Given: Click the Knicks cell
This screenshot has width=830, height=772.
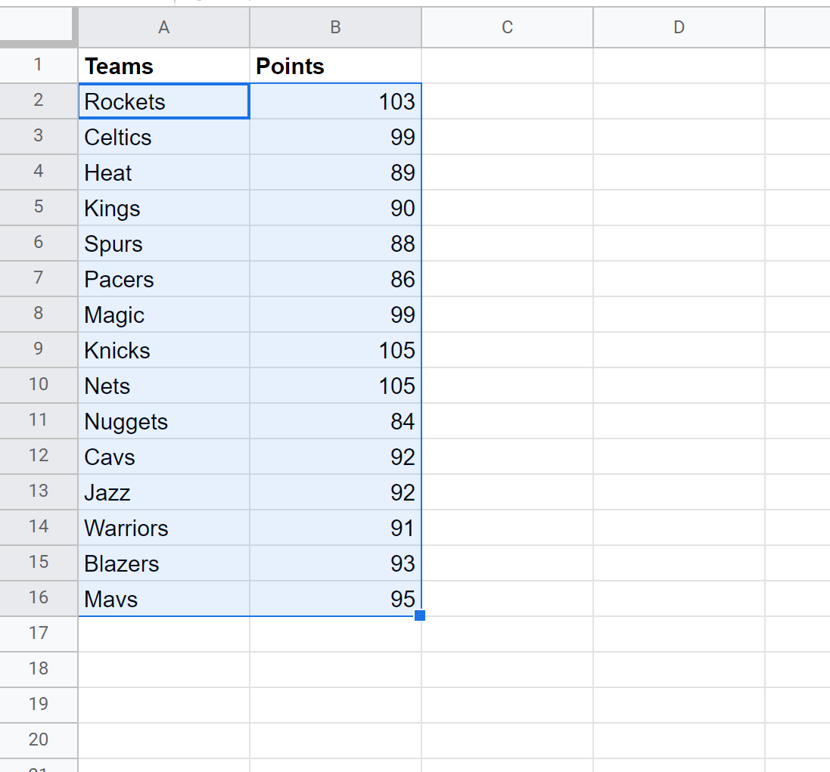Looking at the screenshot, I should click(163, 350).
